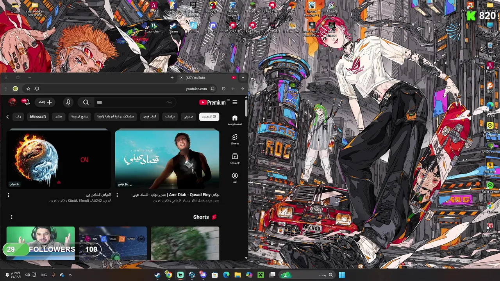
Task: Open the YouTube account avatar menu
Action: (x=12, y=102)
